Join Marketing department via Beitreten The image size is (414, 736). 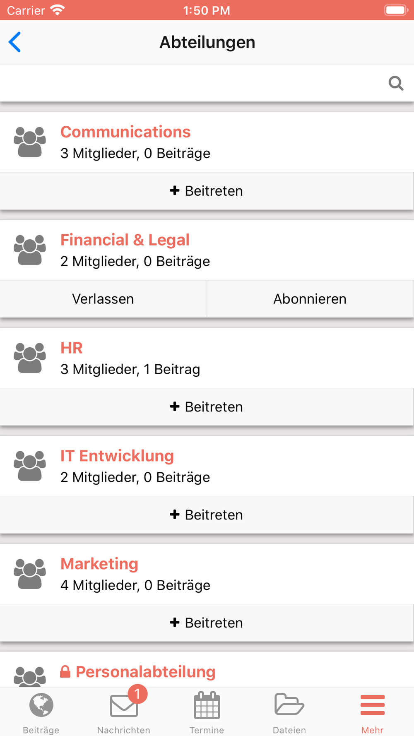(207, 623)
